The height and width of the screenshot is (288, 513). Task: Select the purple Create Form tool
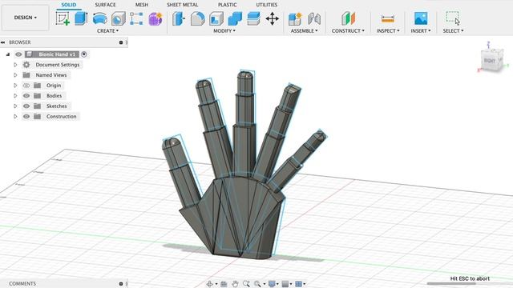pos(156,18)
